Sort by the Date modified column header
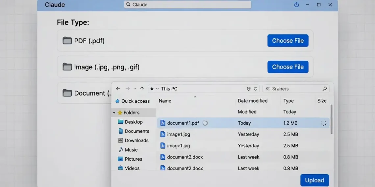This screenshot has height=187, width=375. coord(253,101)
